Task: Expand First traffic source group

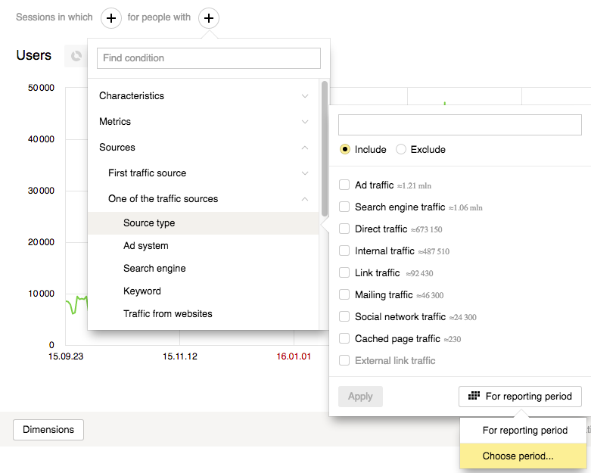Action: [x=305, y=173]
